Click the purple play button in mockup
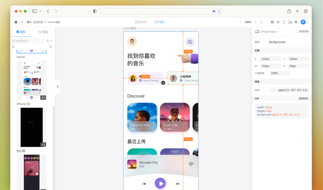Image resolution: width=323 pixels, height=190 pixels. click(x=160, y=183)
